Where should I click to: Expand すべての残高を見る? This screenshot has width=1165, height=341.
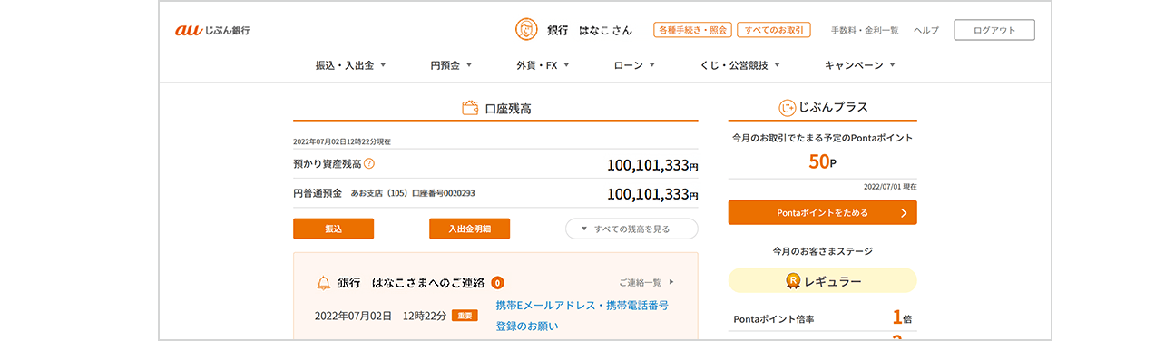click(x=631, y=229)
